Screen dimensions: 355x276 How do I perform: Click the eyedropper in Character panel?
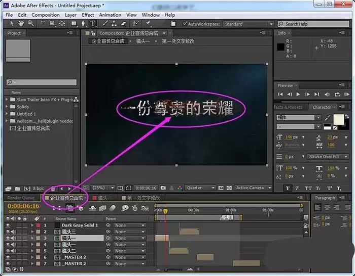[x=327, y=117]
